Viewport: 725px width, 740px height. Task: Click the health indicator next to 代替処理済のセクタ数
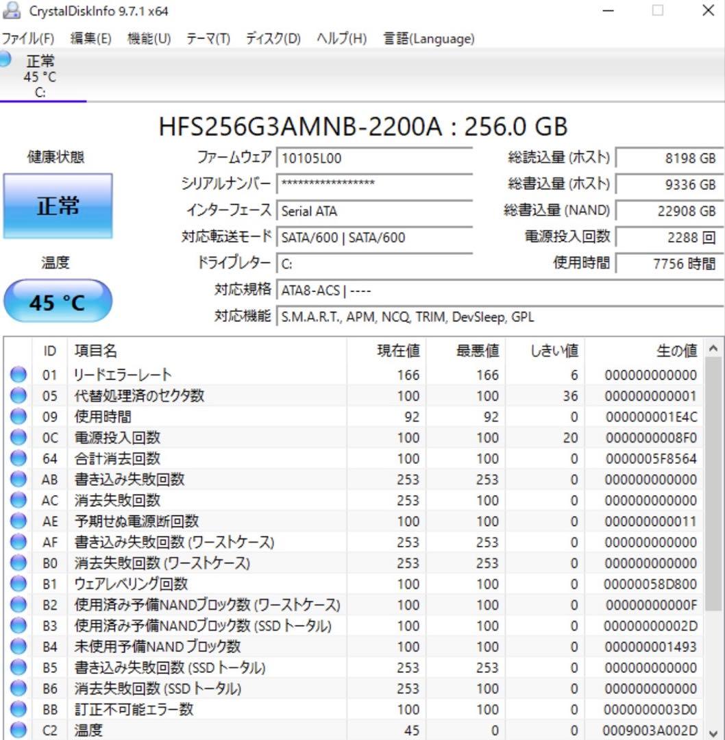pos(19,395)
